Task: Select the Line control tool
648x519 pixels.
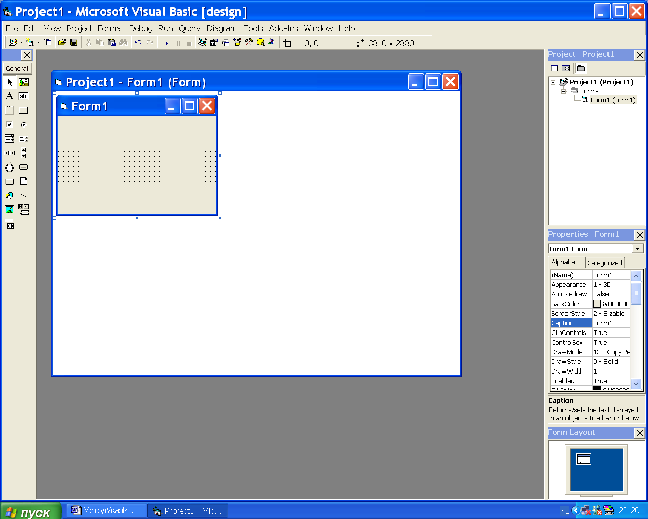Action: coord(24,196)
